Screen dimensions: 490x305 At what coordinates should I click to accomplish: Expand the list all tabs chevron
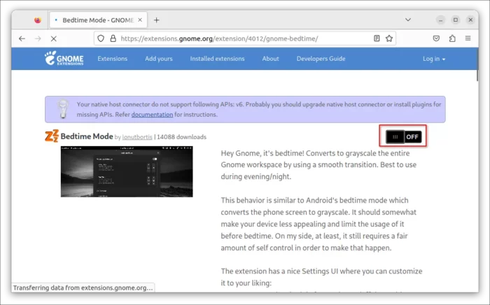click(x=408, y=20)
